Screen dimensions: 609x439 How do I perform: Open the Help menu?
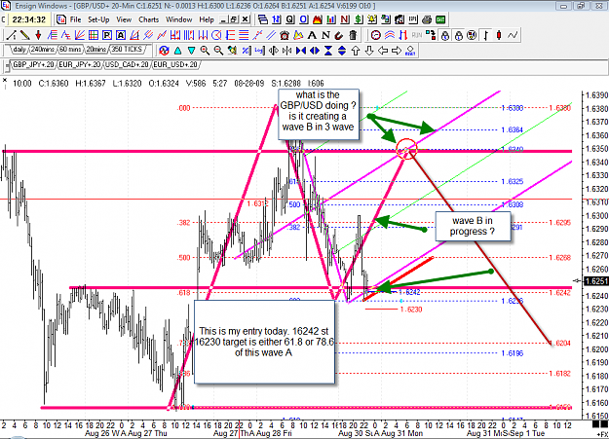pos(207,19)
